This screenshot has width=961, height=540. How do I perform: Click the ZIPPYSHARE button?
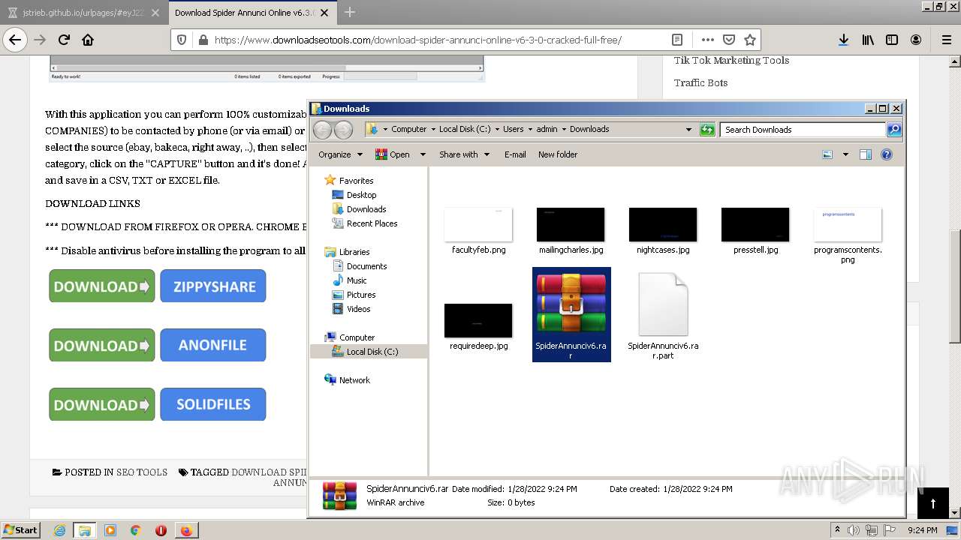coord(213,286)
